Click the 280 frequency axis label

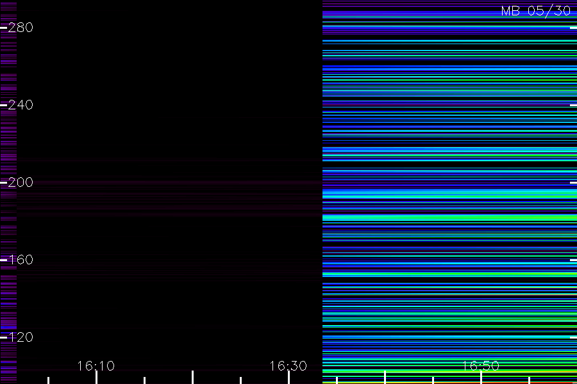click(21, 28)
